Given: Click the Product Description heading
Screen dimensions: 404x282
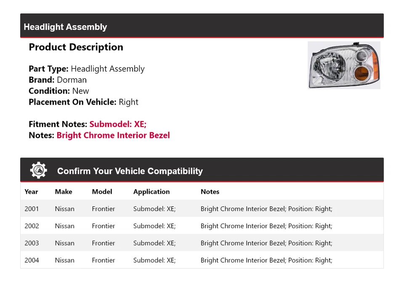Looking at the screenshot, I should 76,47.
